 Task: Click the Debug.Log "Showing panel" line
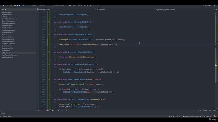coord(80,84)
